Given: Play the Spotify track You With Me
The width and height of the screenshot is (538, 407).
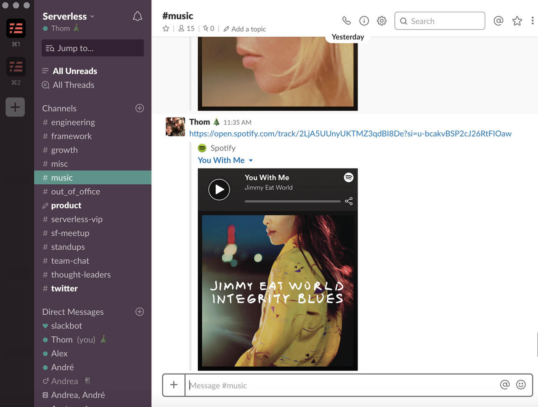Looking at the screenshot, I should coord(219,189).
